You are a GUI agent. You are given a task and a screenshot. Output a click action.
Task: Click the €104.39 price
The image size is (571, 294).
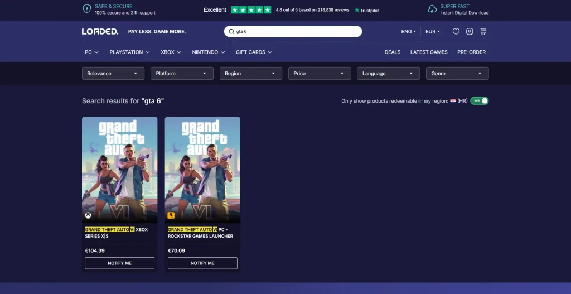tap(95, 250)
